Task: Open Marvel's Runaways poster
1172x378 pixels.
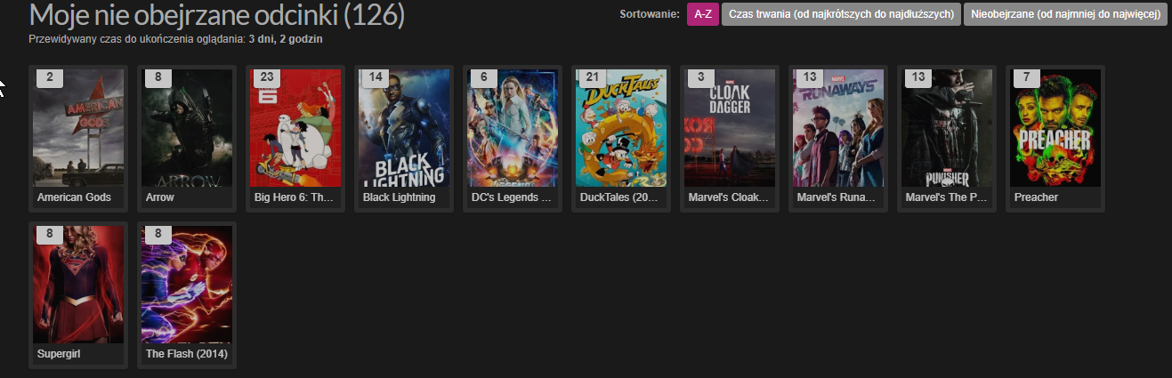Action: 838,129
